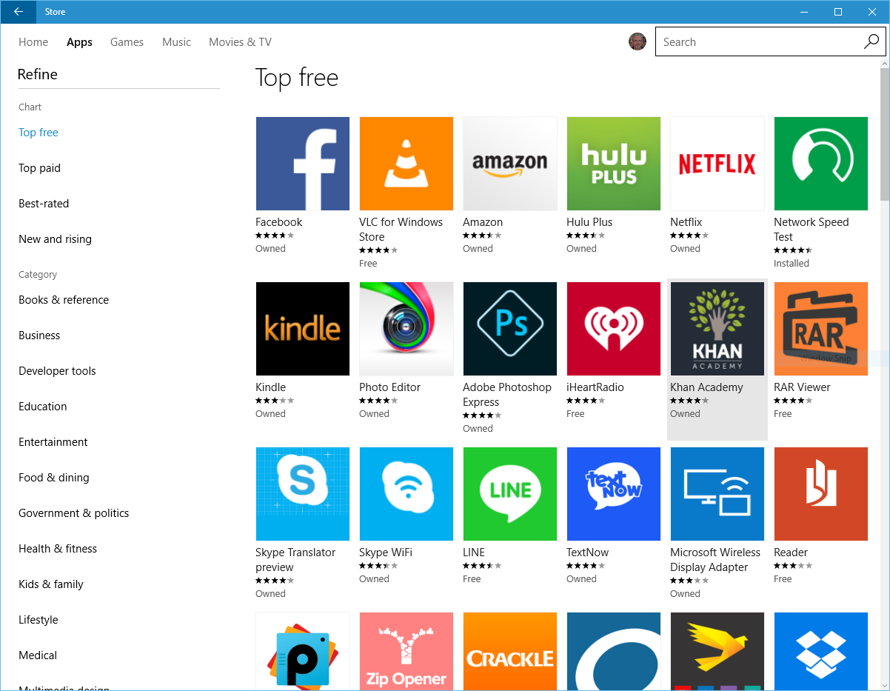Click the Khan Academy title text
The image size is (890, 691).
706,387
